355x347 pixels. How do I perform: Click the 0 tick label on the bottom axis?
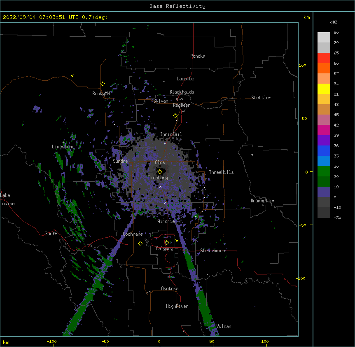coord(159,341)
